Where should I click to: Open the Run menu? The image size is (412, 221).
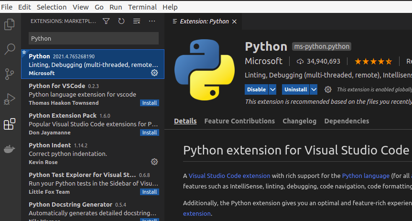click(x=116, y=7)
